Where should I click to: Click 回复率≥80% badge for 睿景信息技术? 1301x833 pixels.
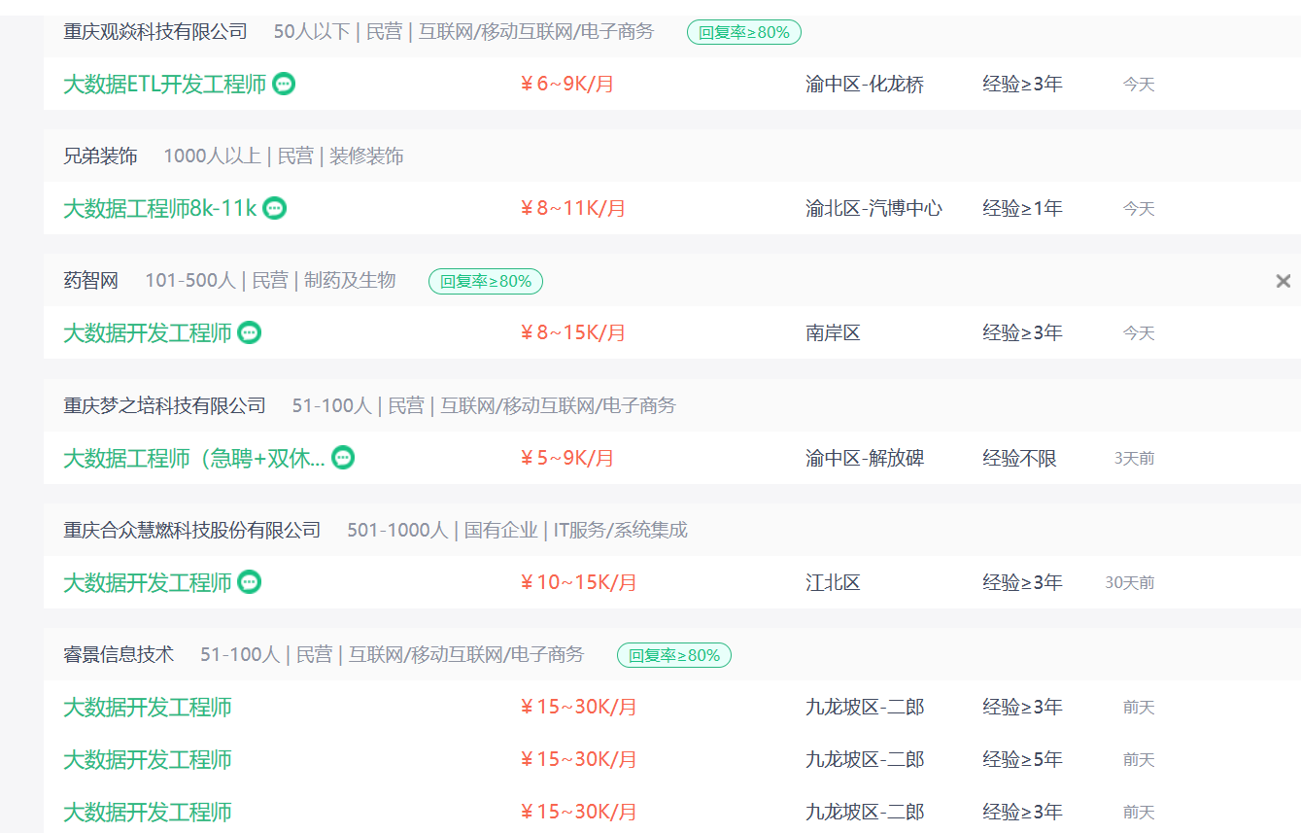click(673, 655)
